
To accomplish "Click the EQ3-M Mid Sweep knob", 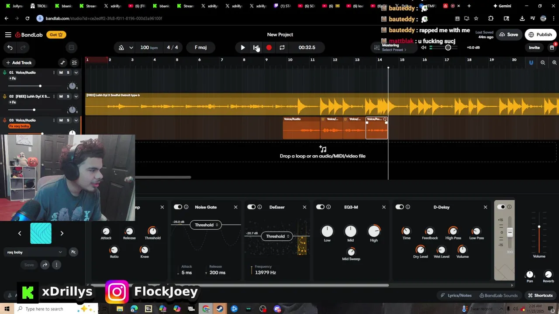I will click(351, 252).
